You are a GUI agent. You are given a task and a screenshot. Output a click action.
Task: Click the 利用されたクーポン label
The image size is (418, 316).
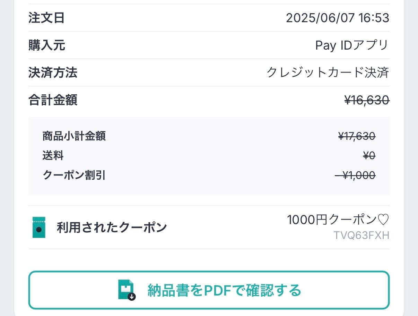(x=112, y=228)
